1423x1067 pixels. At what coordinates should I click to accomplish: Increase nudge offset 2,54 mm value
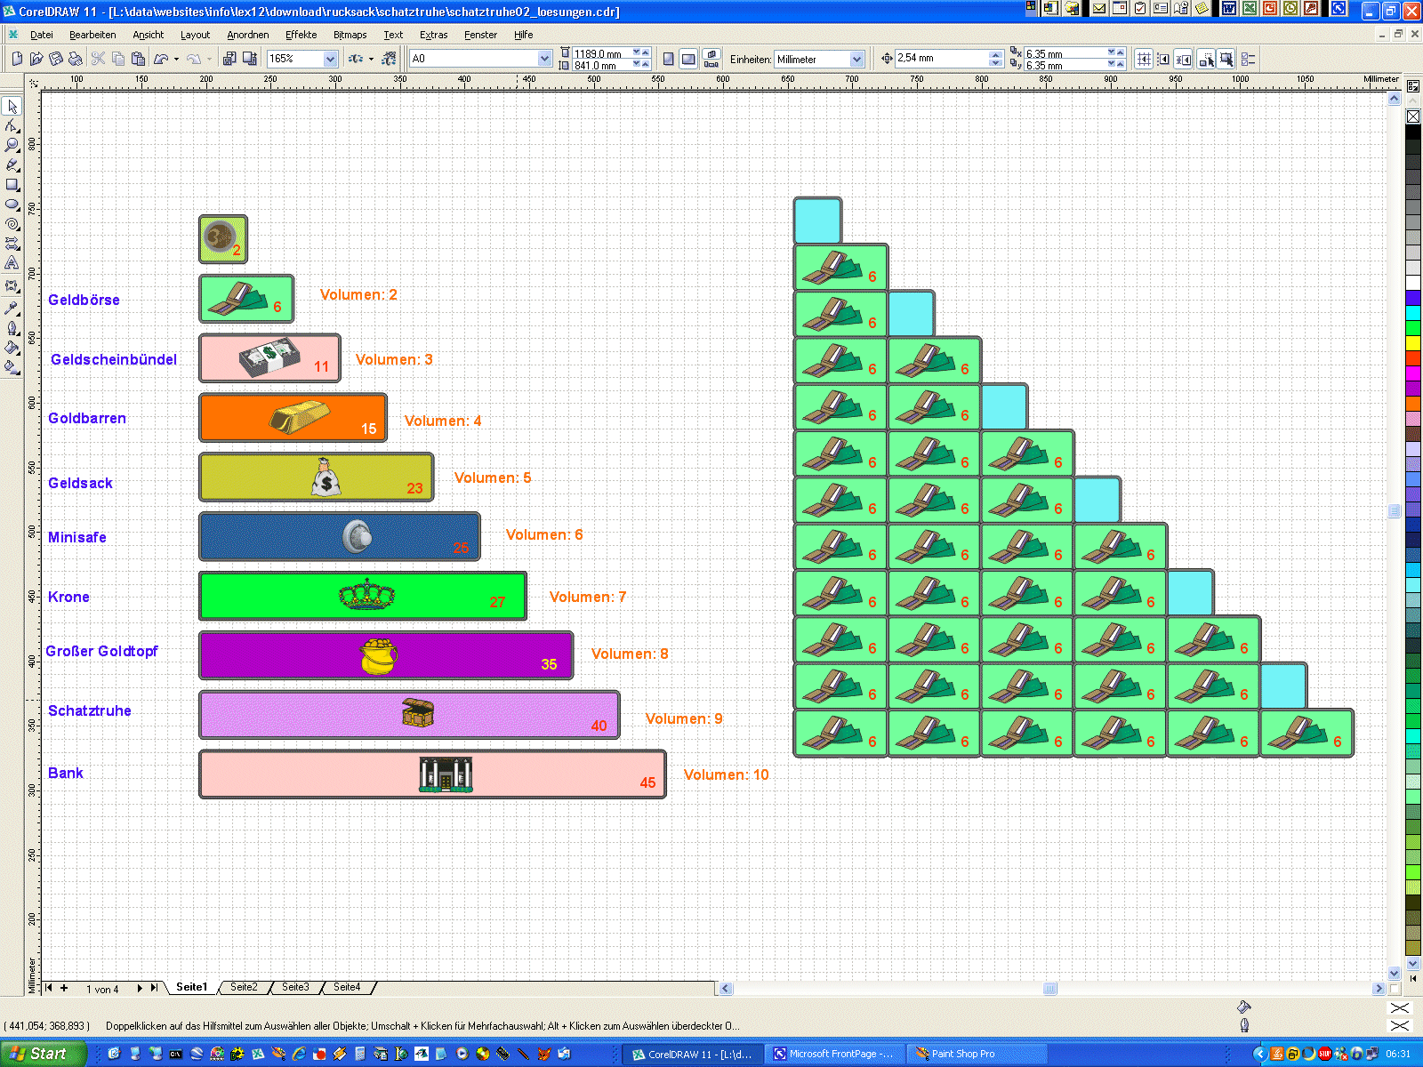point(995,54)
